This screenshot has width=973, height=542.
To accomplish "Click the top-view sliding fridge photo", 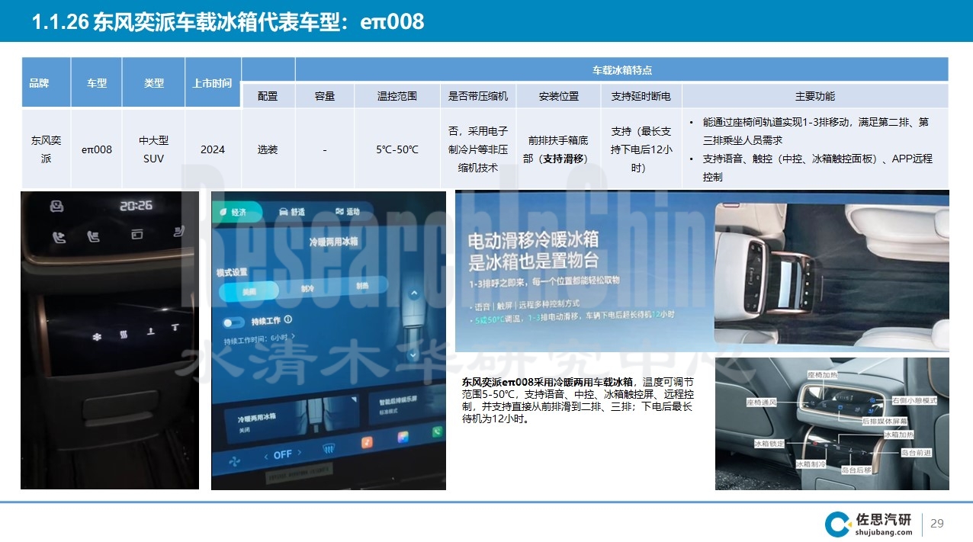I will [x=832, y=274].
